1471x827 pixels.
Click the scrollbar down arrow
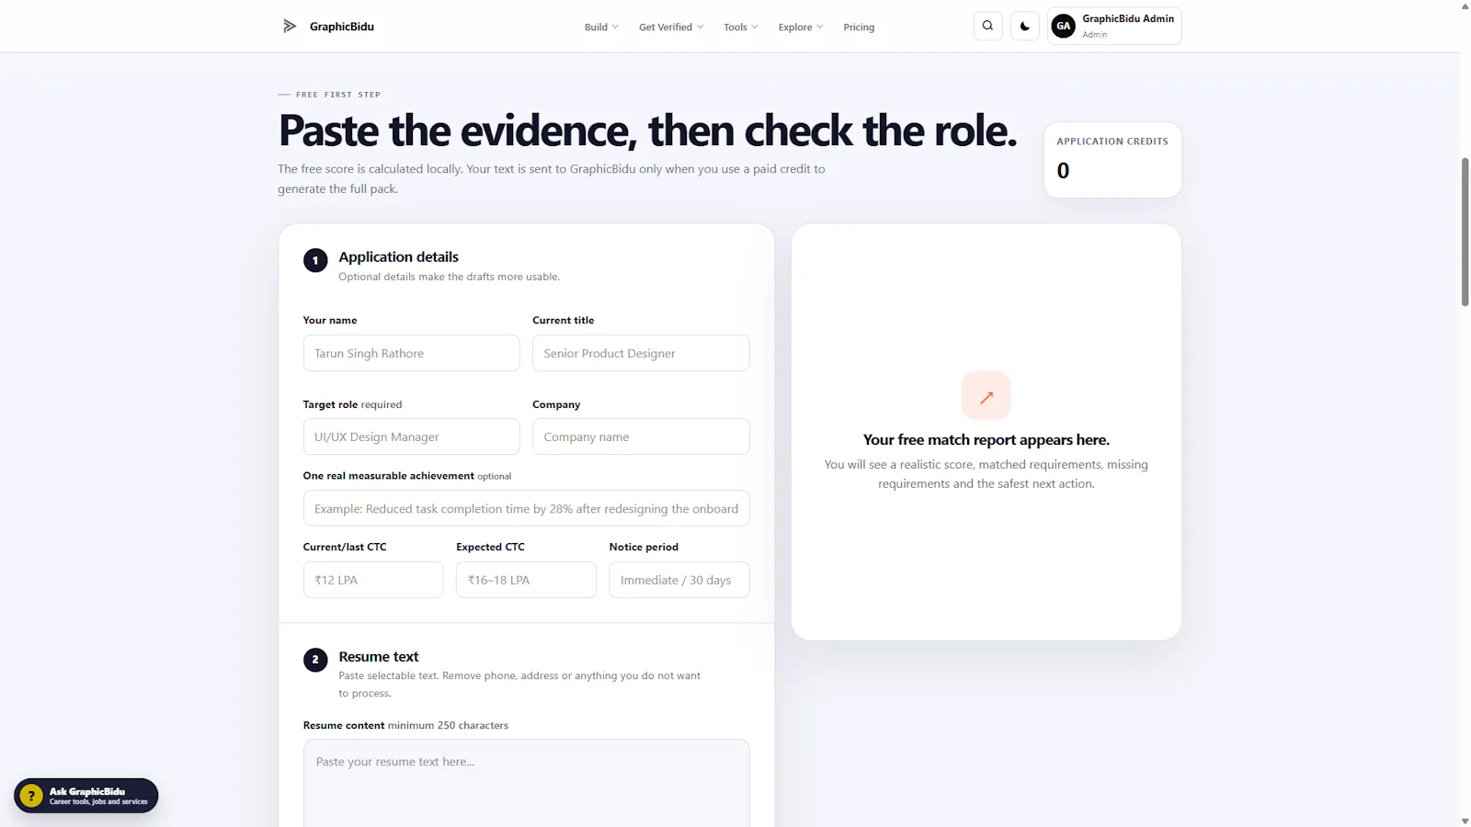pyautogui.click(x=1465, y=821)
